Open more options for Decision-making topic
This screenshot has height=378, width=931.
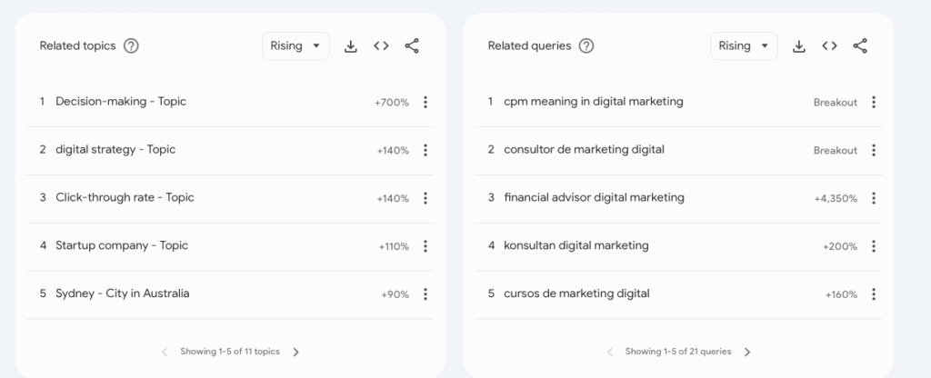425,103
